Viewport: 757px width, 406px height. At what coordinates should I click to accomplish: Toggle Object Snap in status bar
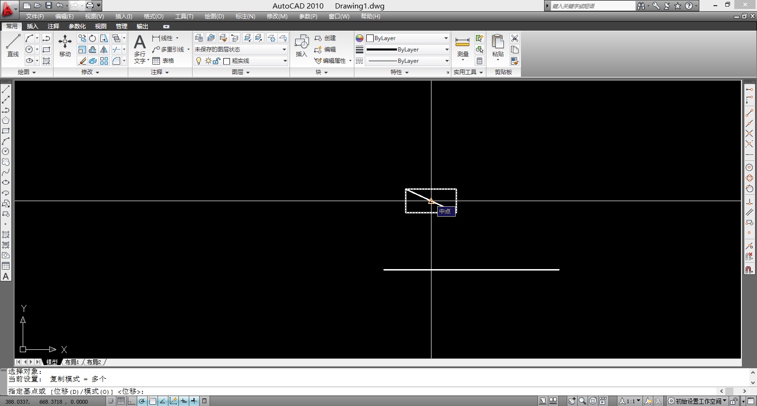152,401
